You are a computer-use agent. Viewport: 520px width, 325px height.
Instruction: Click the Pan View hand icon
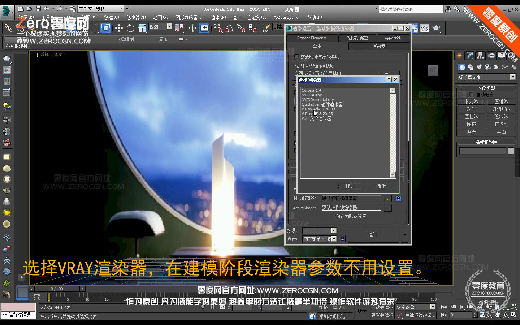497,315
